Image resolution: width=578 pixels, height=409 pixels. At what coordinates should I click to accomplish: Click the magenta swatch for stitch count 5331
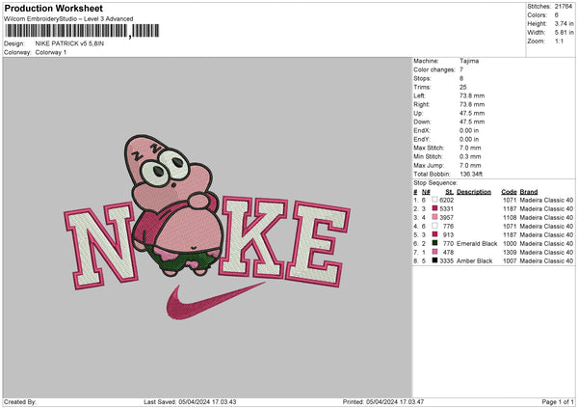(434, 208)
